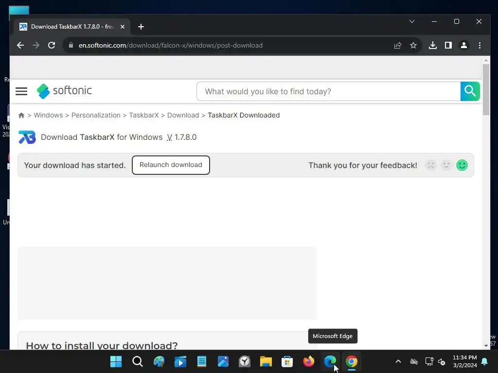Viewport: 498px width, 373px height.
Task: Launch Microsoft Edge from taskbar
Action: point(330,361)
